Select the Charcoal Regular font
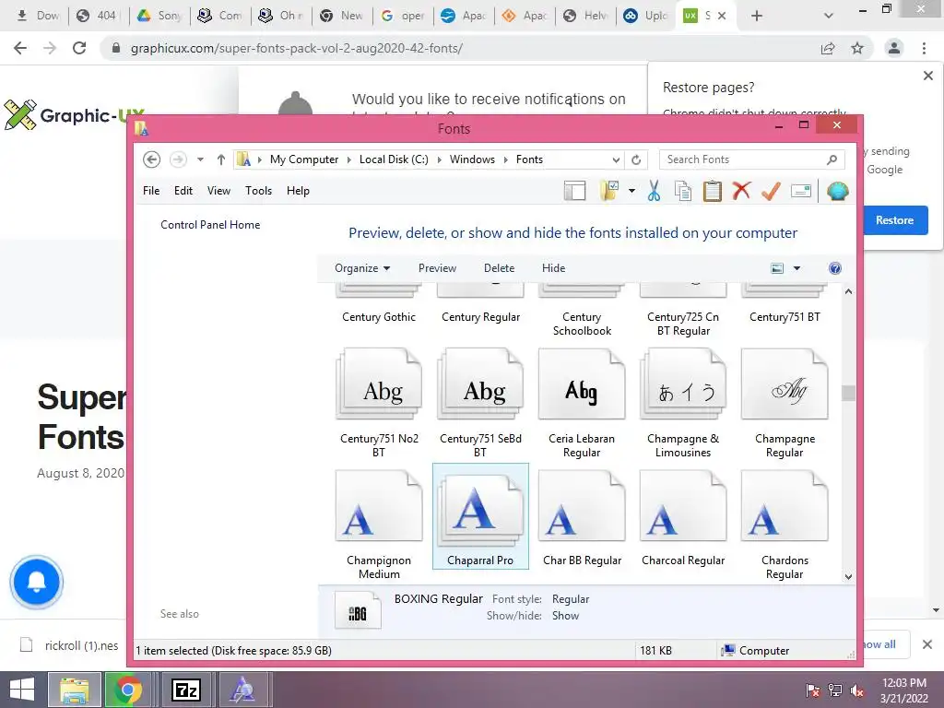 click(x=683, y=518)
